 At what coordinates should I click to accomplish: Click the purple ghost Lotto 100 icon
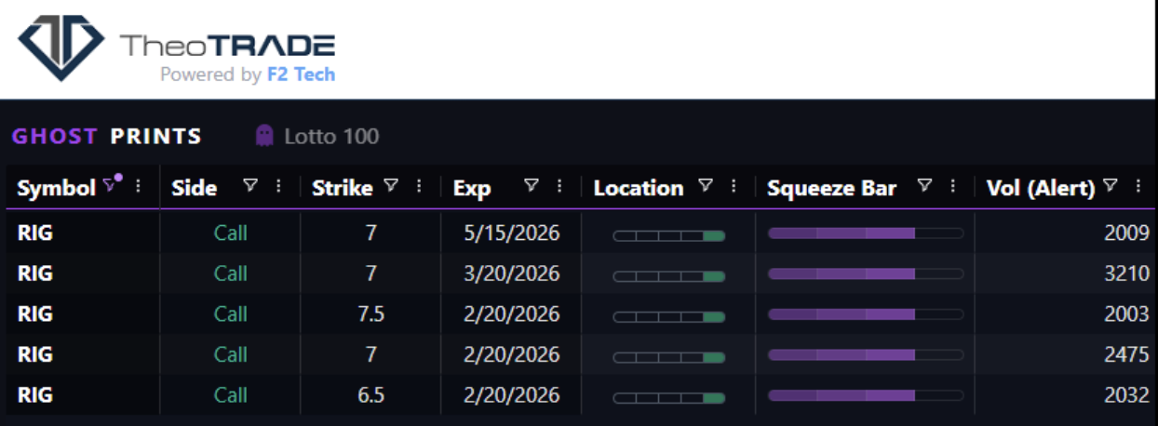coord(264,136)
